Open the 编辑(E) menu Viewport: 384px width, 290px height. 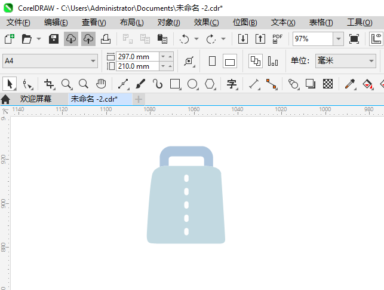56,23
